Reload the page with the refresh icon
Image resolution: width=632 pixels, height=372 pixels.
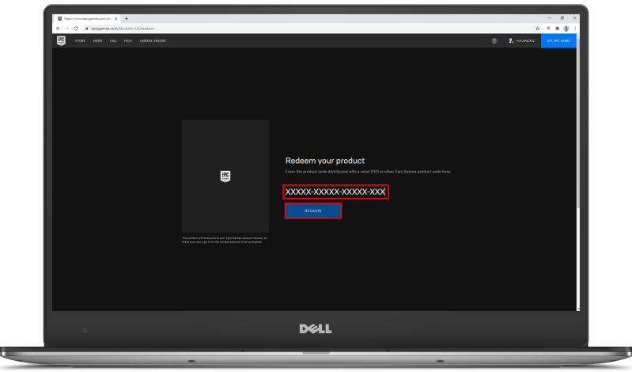[76, 28]
